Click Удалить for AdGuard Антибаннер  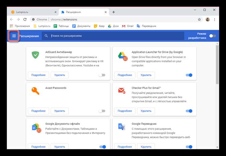click(60, 75)
